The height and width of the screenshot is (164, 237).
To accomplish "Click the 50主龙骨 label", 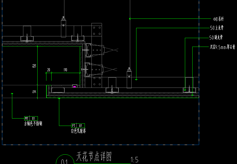I will click(x=217, y=28).
